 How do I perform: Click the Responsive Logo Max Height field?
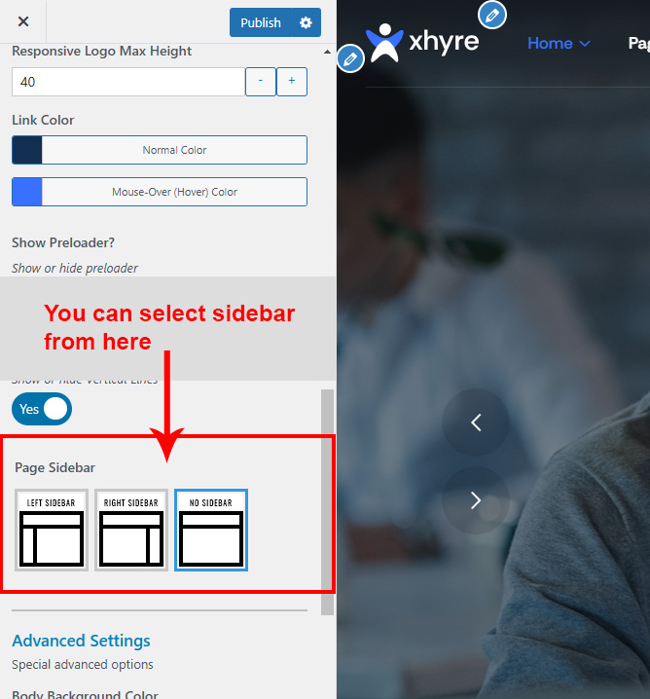[126, 82]
